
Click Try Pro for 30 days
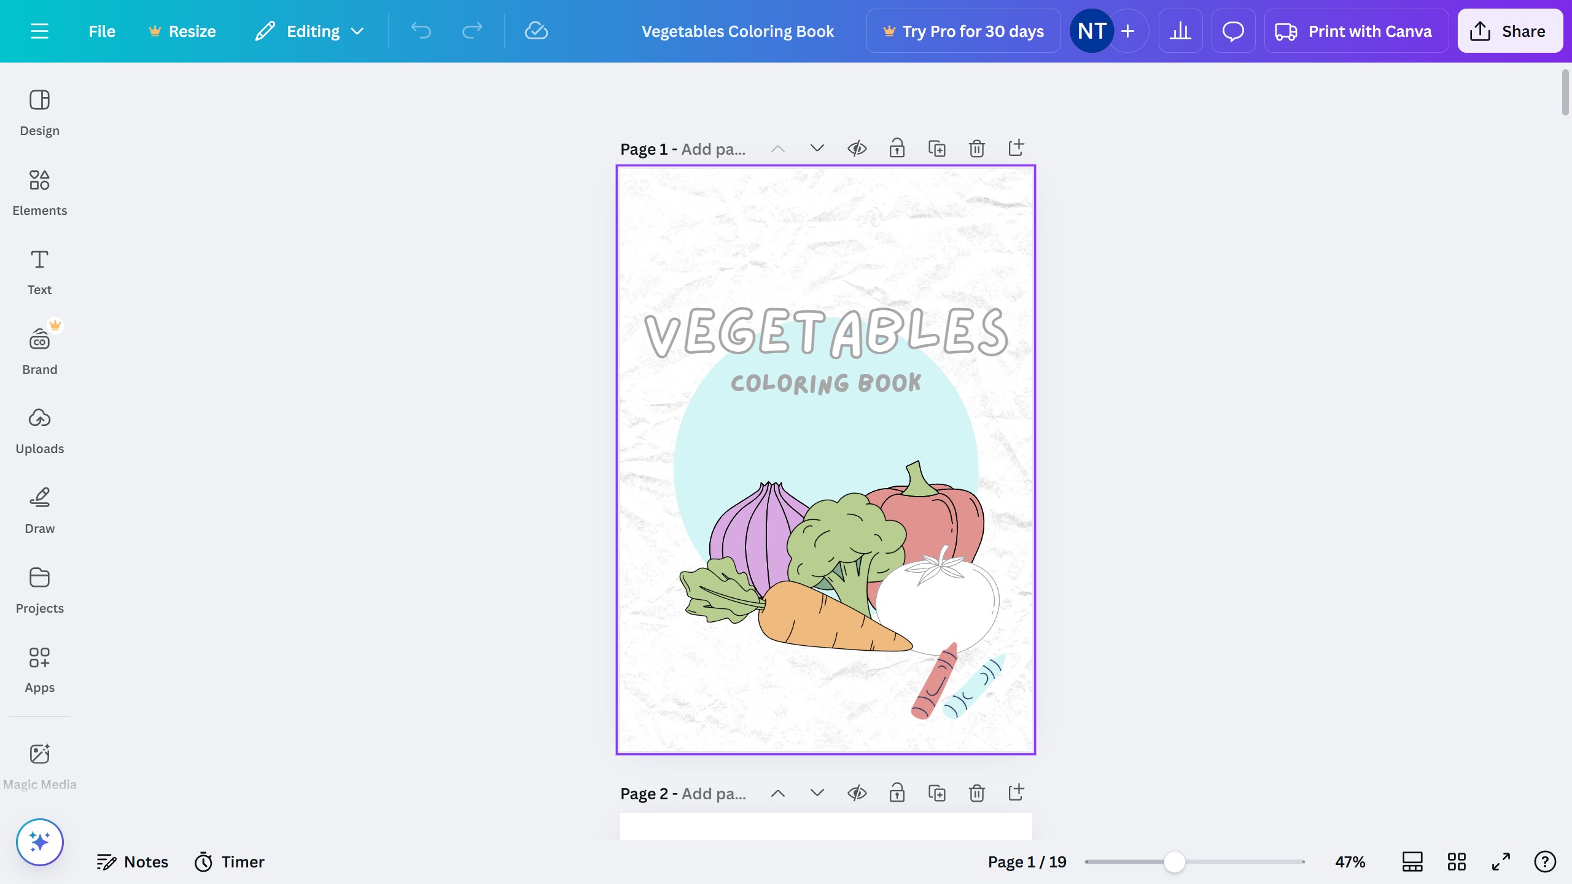click(962, 31)
